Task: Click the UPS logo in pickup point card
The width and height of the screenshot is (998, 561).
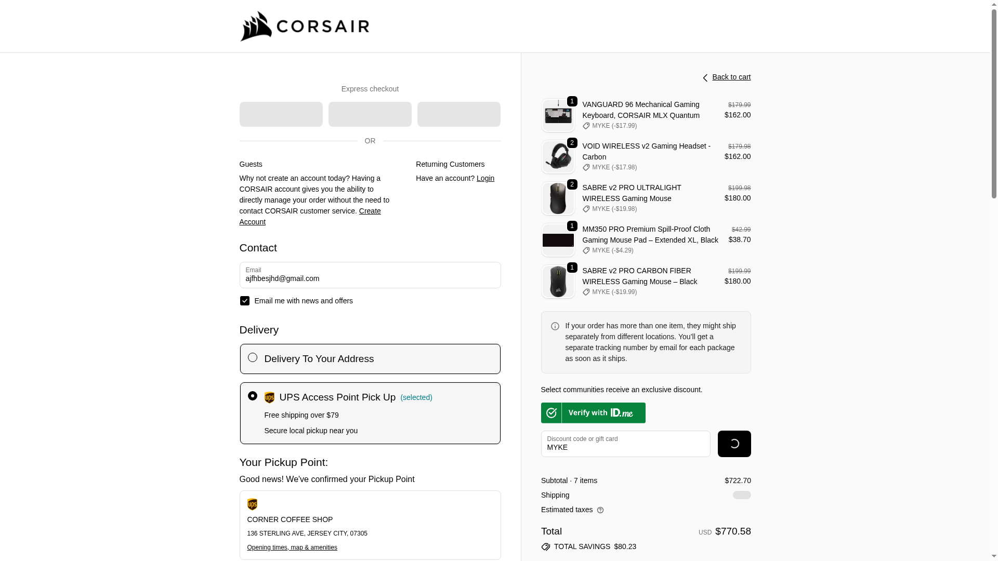Action: pos(252,504)
